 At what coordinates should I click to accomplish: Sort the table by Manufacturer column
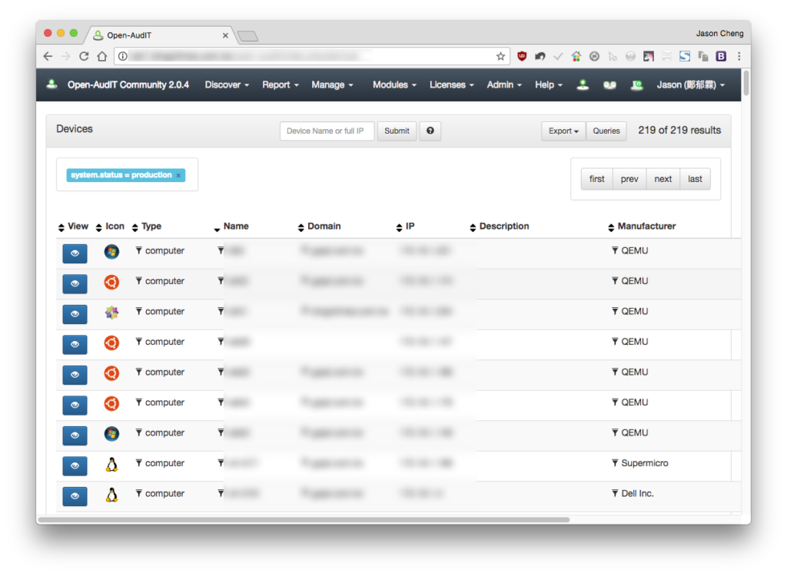642,227
